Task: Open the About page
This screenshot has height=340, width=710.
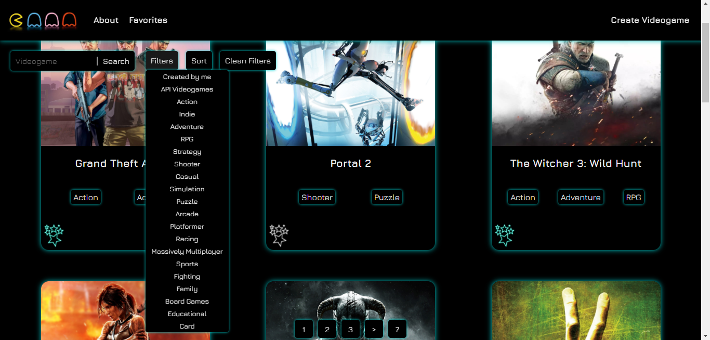Action: coord(106,20)
